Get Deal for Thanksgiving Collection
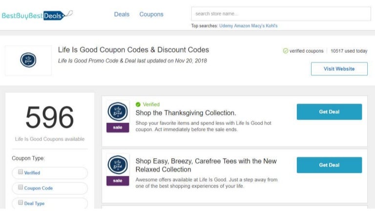 [x=329, y=112]
